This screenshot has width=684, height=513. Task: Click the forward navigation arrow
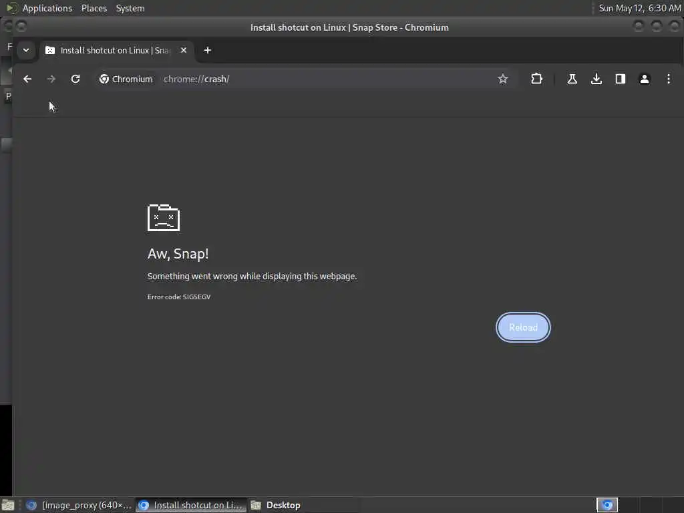coord(51,79)
